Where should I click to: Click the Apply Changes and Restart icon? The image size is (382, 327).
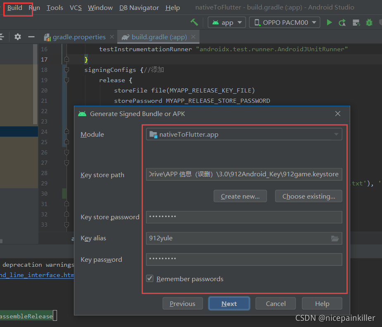click(342, 23)
